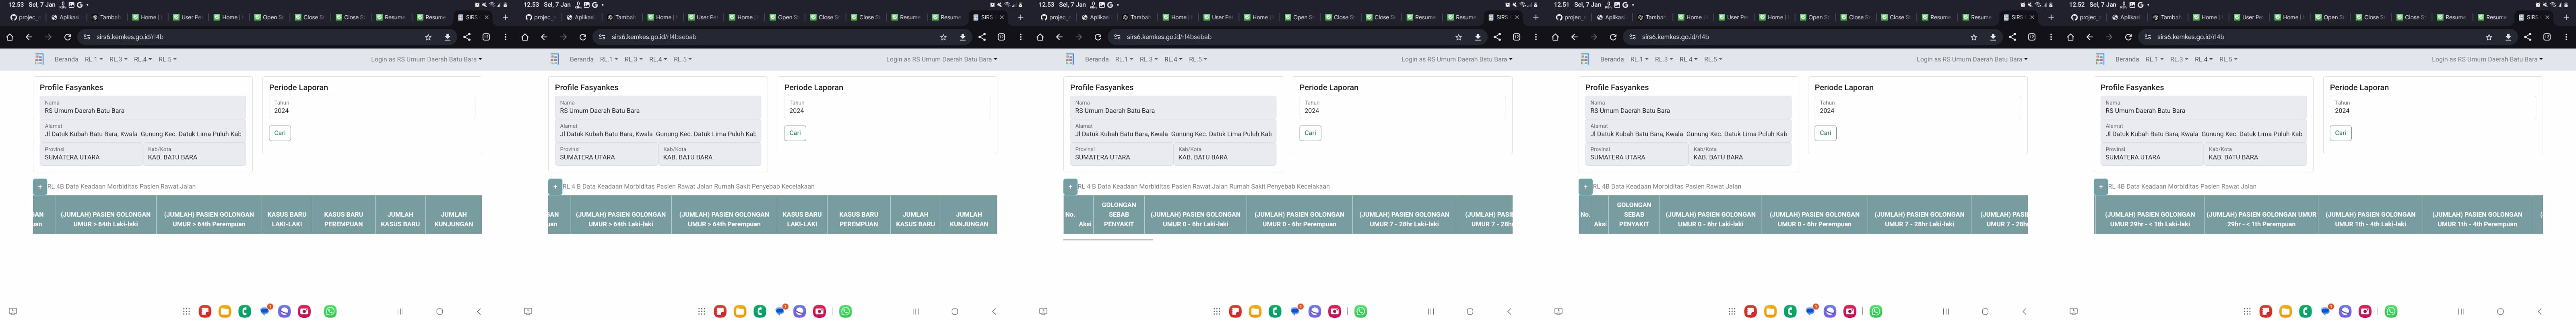Open the RL.4 dropdown in the 12.51 window
2576x321 pixels.
point(1688,59)
